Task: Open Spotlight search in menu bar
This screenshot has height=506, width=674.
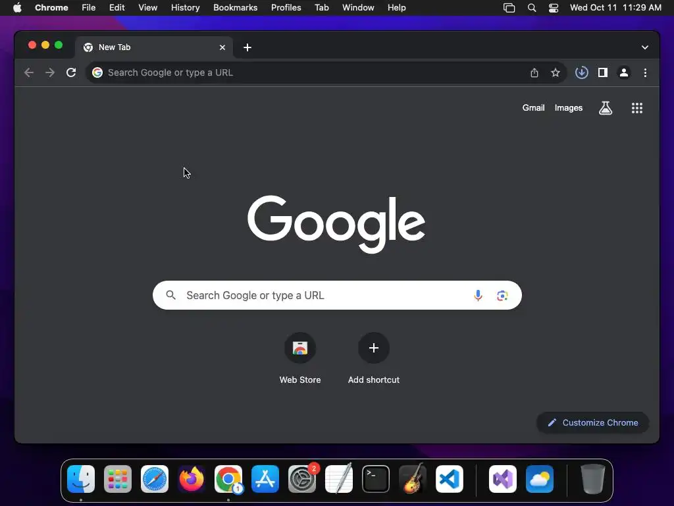Action: pyautogui.click(x=532, y=8)
